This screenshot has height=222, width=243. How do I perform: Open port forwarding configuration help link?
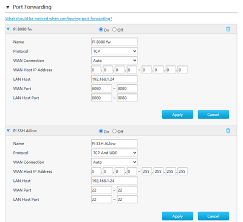58,19
